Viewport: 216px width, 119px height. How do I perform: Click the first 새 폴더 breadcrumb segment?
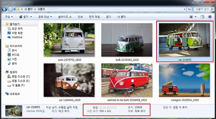(x=28, y=9)
